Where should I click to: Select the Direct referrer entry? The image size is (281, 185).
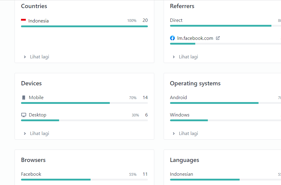point(176,20)
